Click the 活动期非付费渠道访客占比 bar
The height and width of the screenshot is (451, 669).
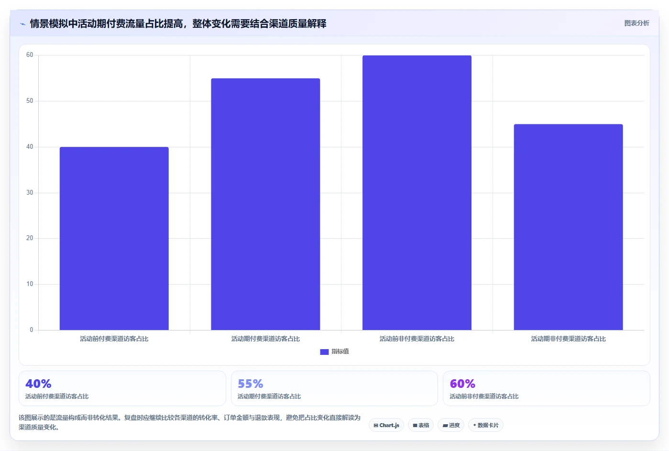point(568,227)
